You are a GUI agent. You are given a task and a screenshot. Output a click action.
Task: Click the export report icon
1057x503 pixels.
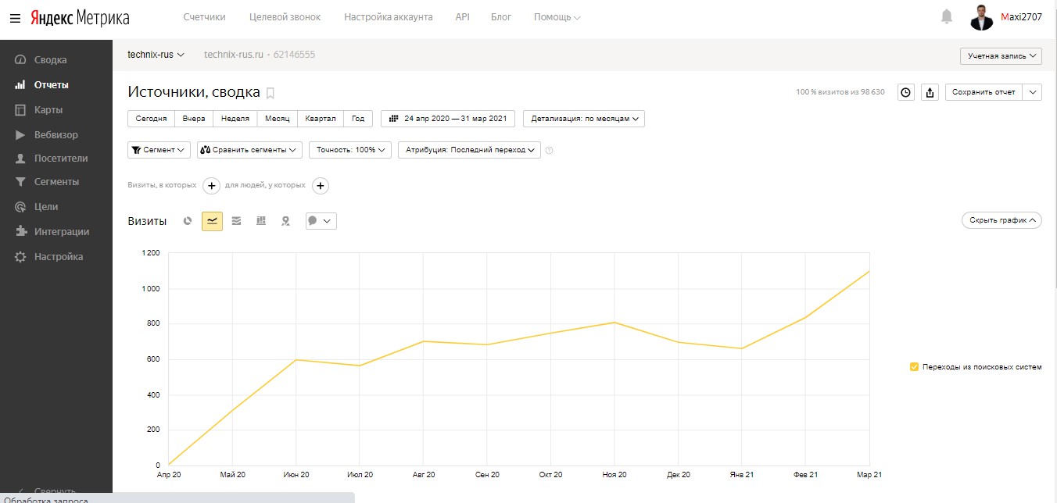point(930,92)
